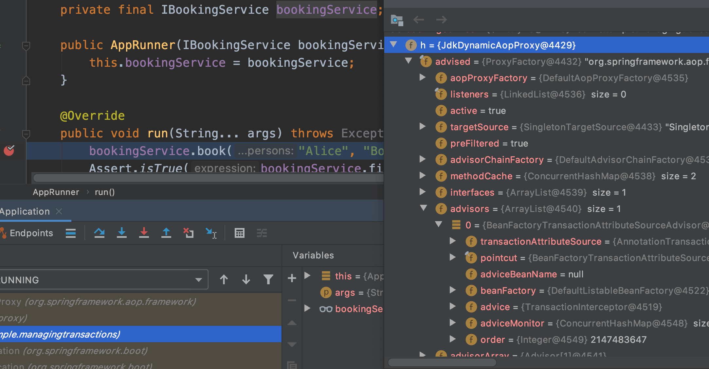Expand the targetSource field node
Screen dimensions: 709x369
[x=423, y=127]
